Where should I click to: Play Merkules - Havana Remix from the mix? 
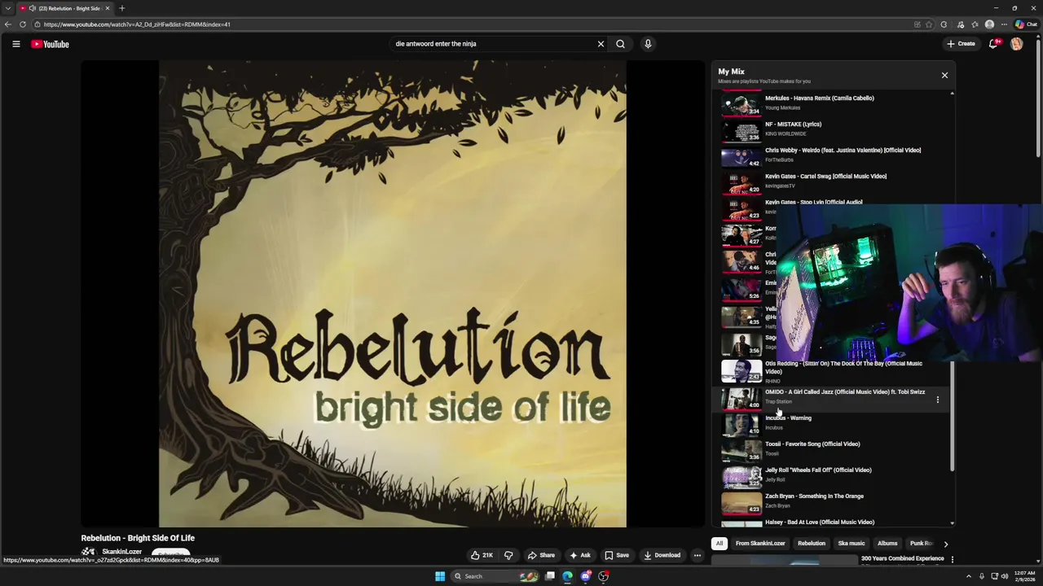point(831,103)
